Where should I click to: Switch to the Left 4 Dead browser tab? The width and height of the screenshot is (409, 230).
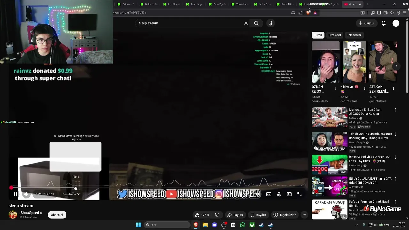262,4
